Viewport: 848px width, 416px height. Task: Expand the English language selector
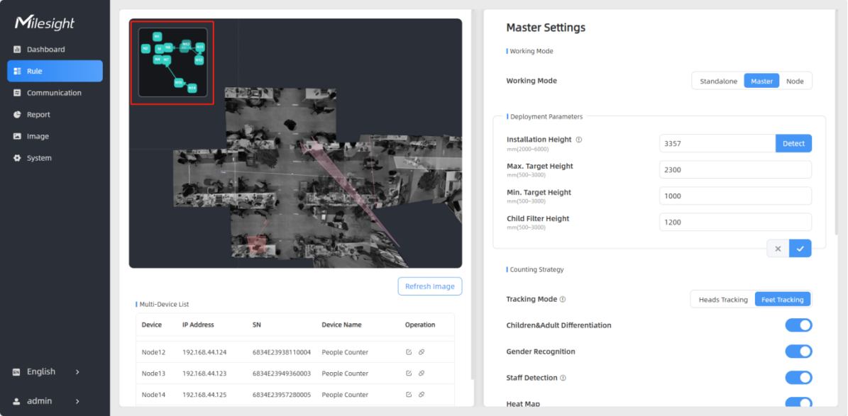(47, 372)
